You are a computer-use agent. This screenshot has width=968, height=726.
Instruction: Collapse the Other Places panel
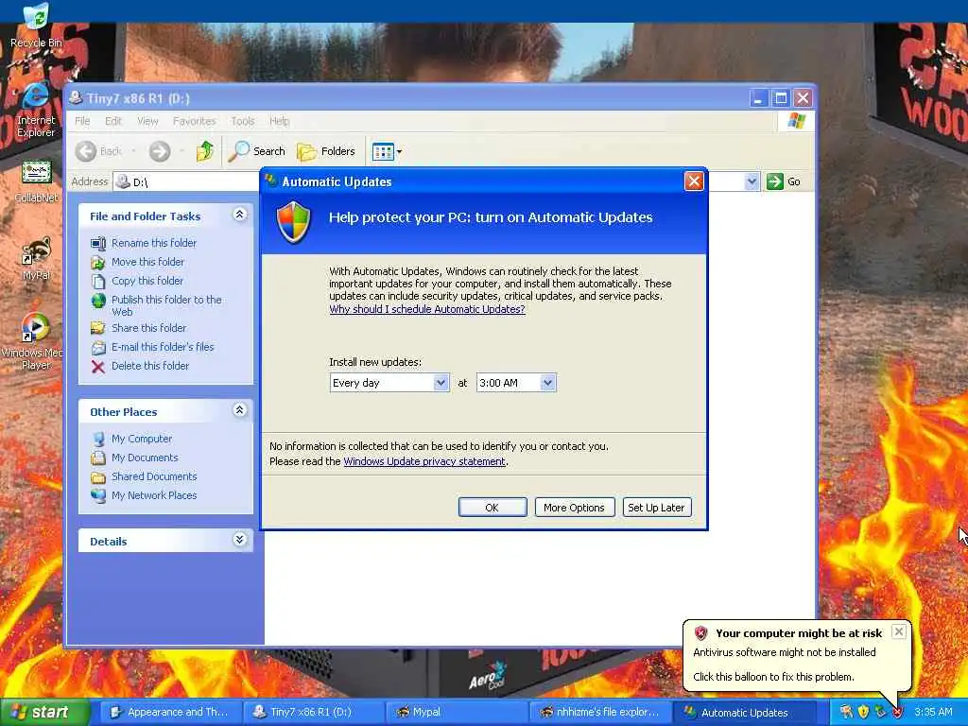click(239, 410)
